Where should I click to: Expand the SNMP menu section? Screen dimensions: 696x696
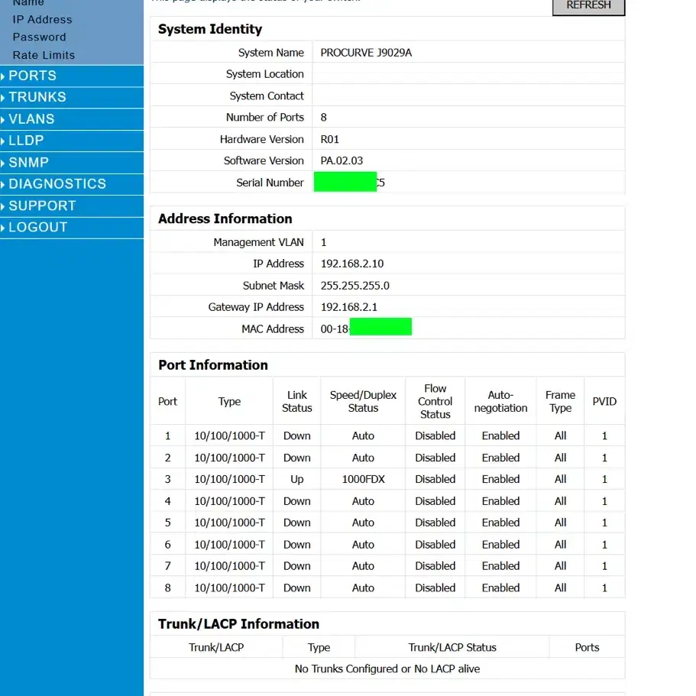[72, 163]
